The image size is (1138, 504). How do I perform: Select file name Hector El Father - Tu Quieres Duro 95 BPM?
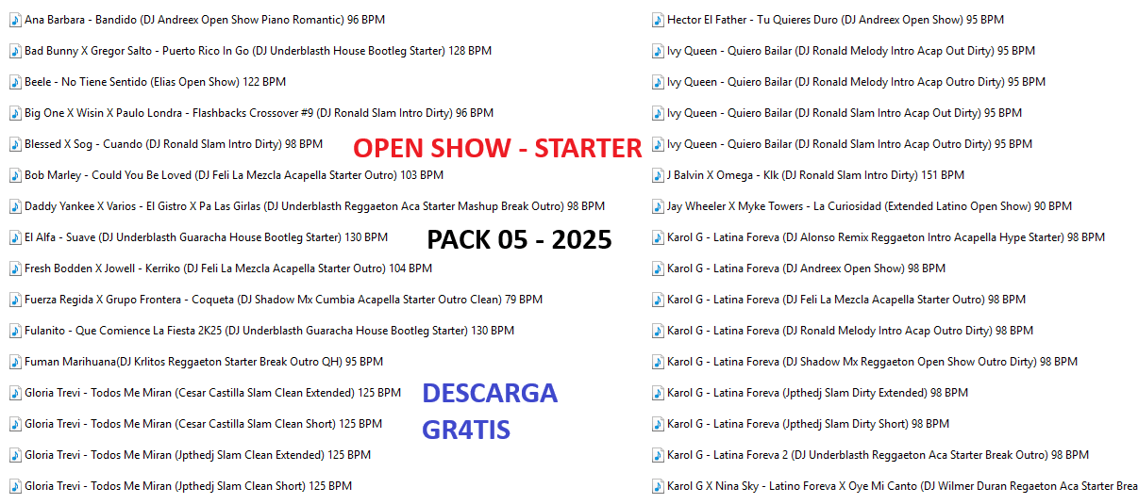[835, 20]
